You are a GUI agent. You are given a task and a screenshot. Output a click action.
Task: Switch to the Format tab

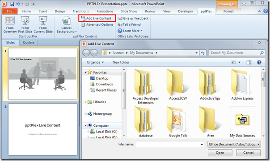pos(228,11)
